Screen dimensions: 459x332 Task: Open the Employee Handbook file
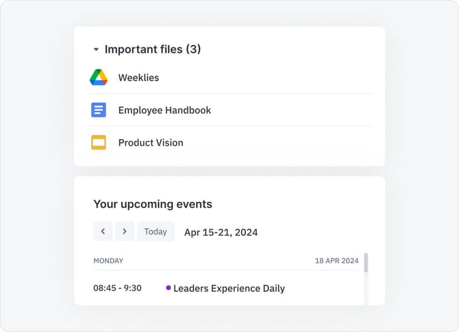point(164,110)
